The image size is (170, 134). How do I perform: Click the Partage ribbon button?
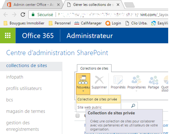click(x=153, y=83)
